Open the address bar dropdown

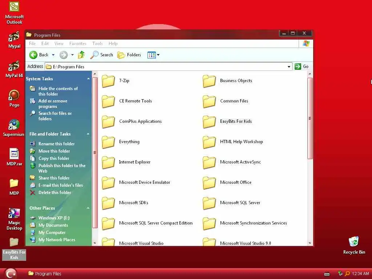[x=289, y=67]
